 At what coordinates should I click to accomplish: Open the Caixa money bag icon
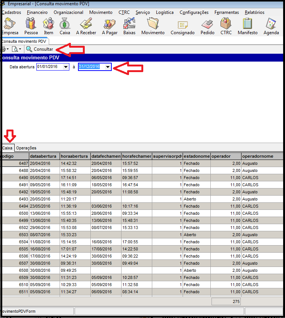pyautogui.click(x=64, y=24)
